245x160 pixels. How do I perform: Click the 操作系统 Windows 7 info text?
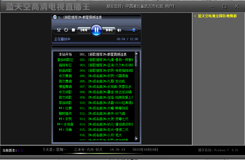coord(218,150)
